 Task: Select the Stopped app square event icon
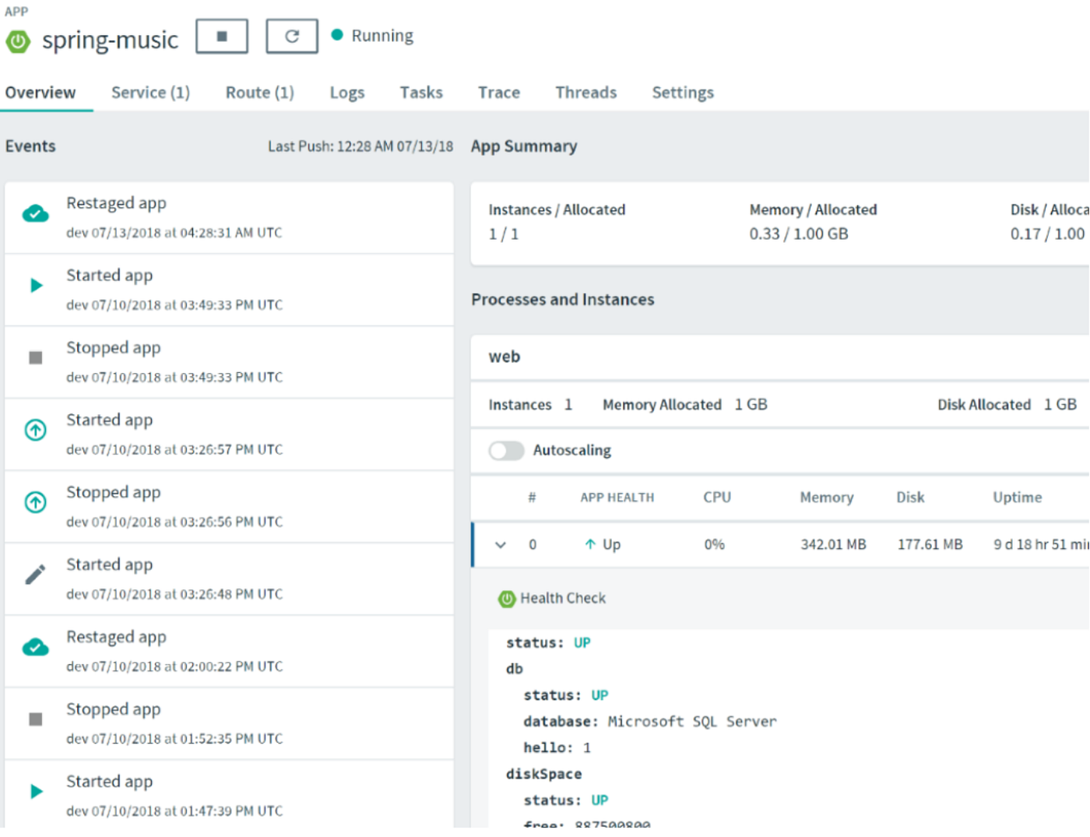(35, 357)
